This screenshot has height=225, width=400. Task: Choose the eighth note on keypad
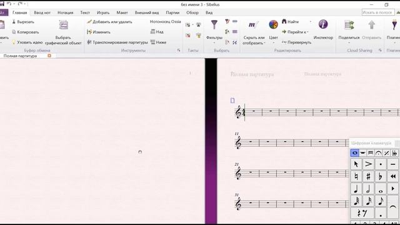tap(381, 201)
